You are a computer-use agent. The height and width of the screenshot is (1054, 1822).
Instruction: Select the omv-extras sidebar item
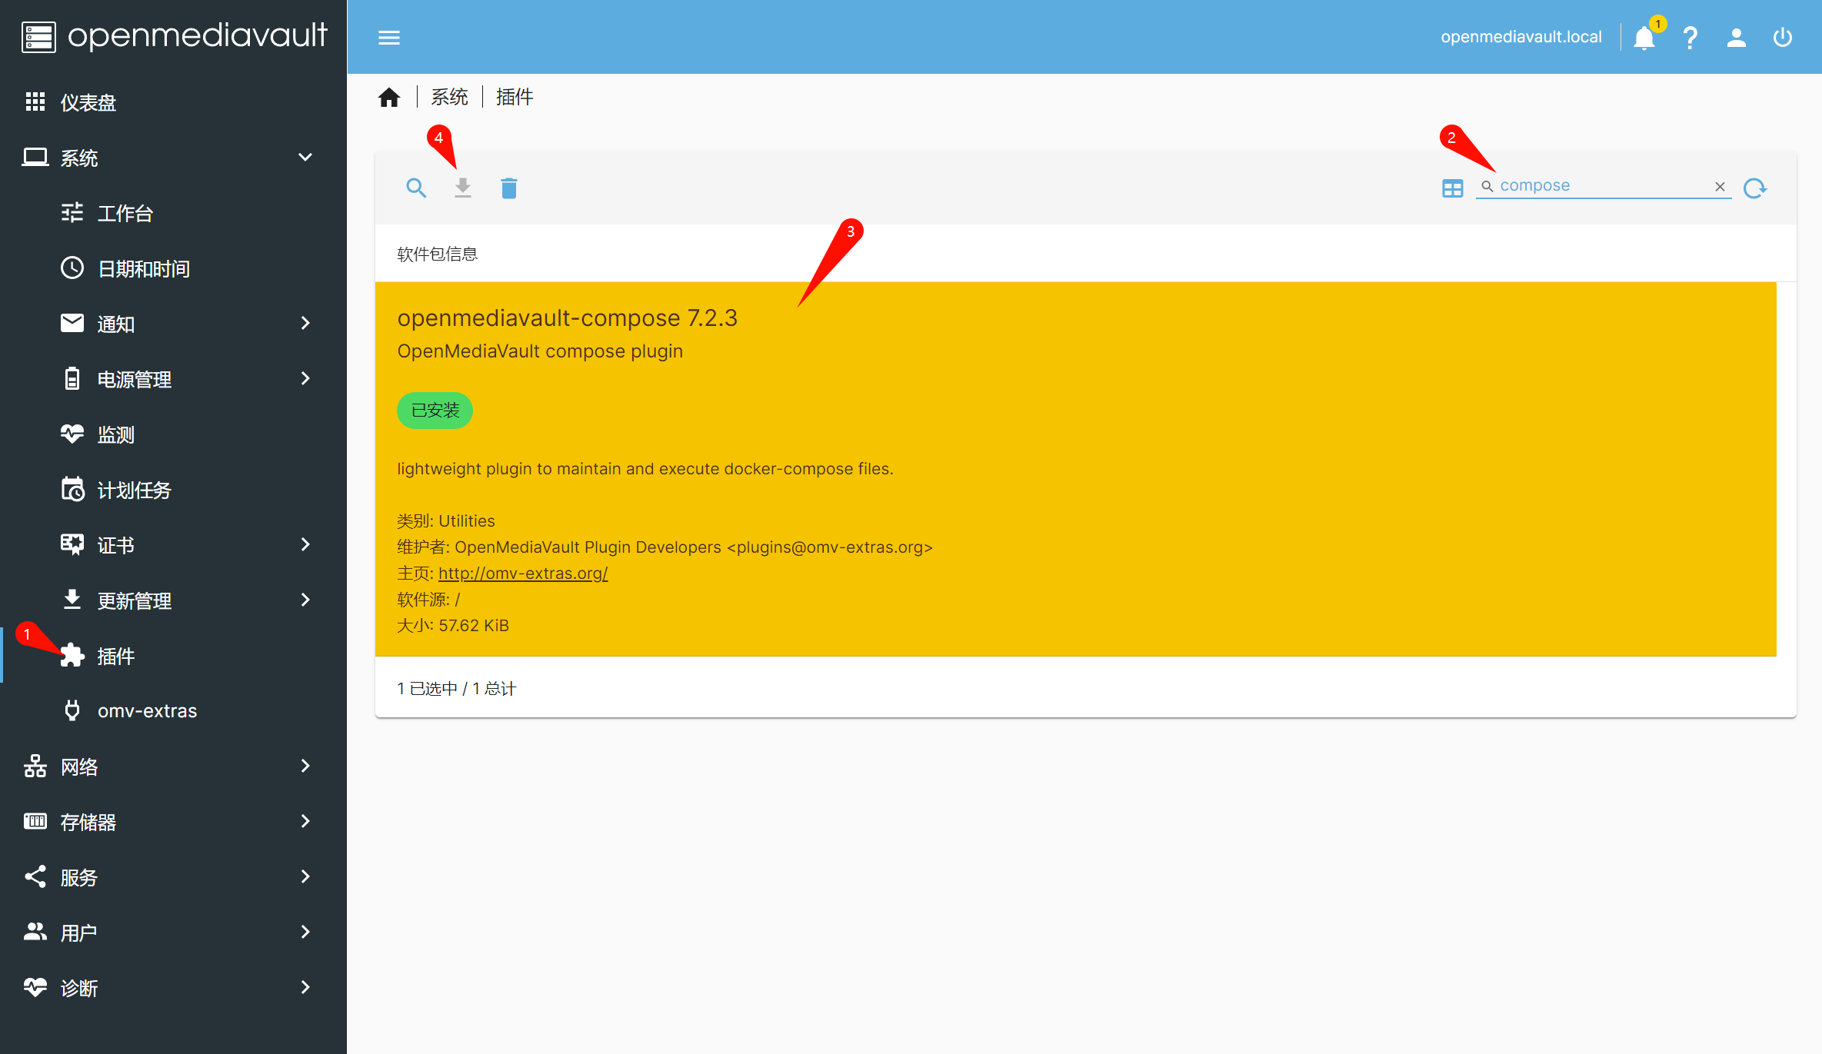click(x=145, y=710)
